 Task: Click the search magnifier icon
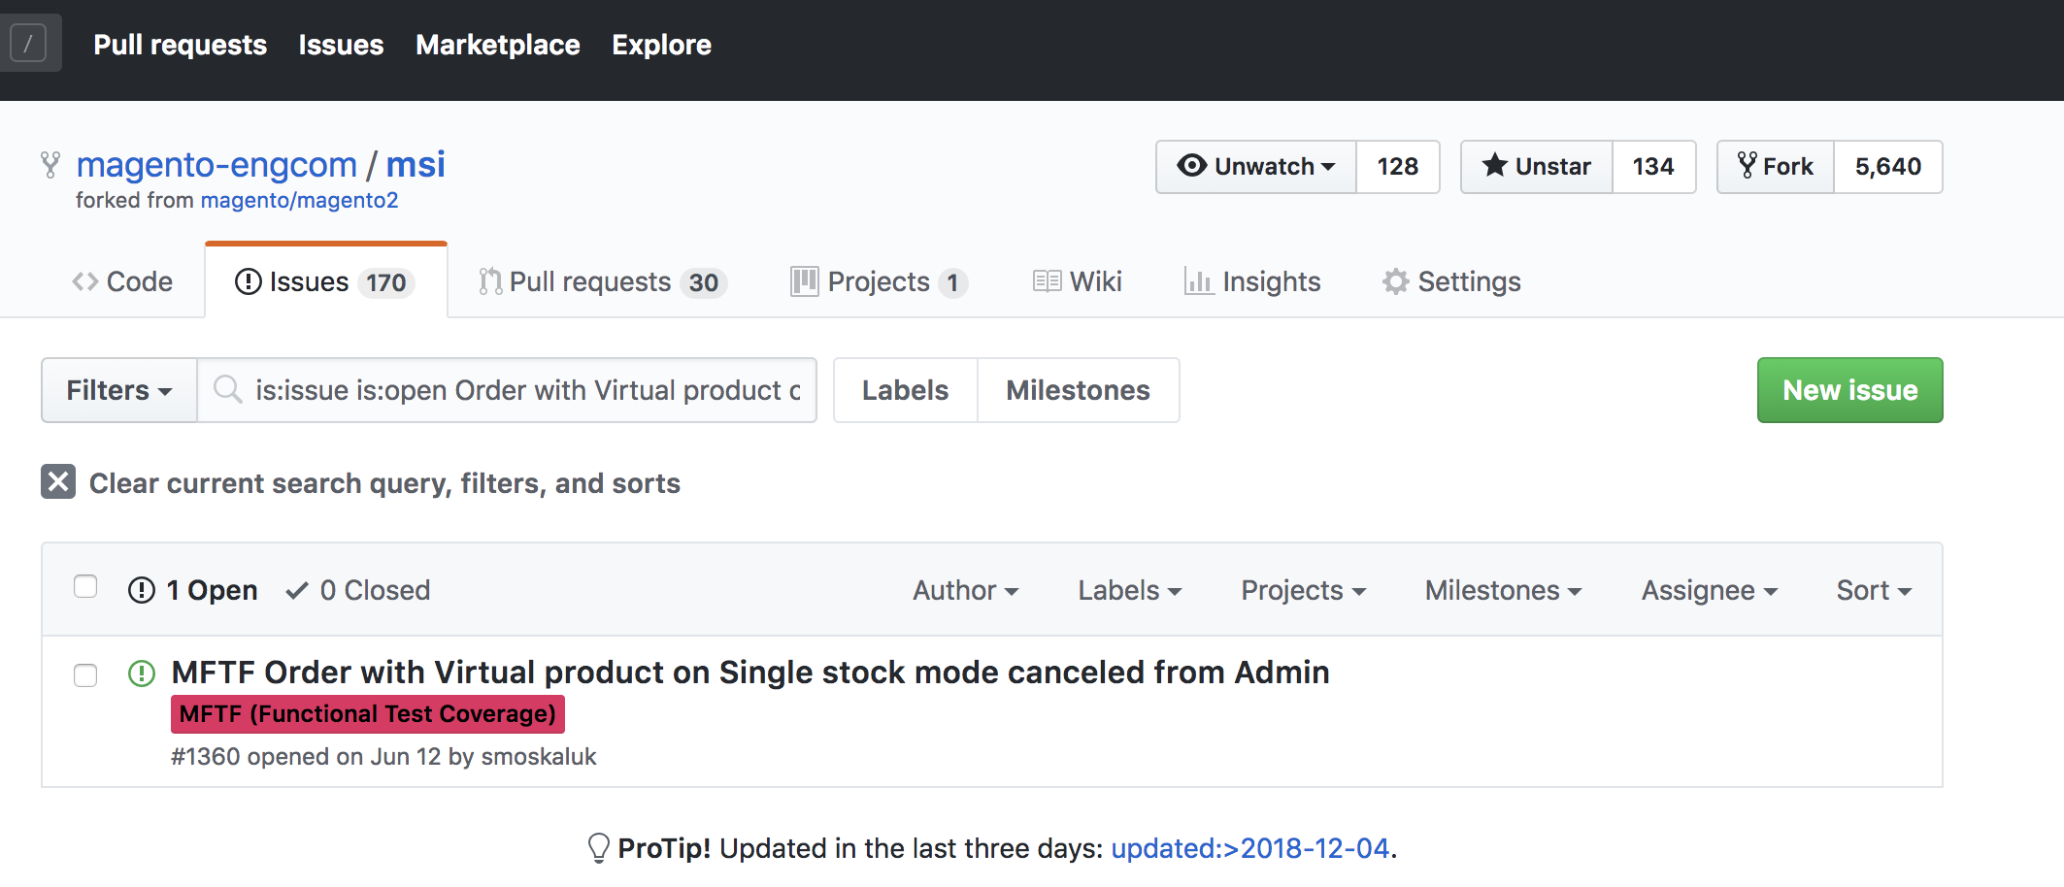tap(228, 390)
